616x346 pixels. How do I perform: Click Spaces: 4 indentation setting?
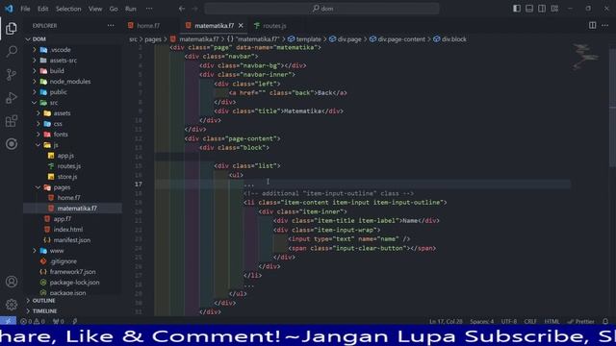click(481, 321)
